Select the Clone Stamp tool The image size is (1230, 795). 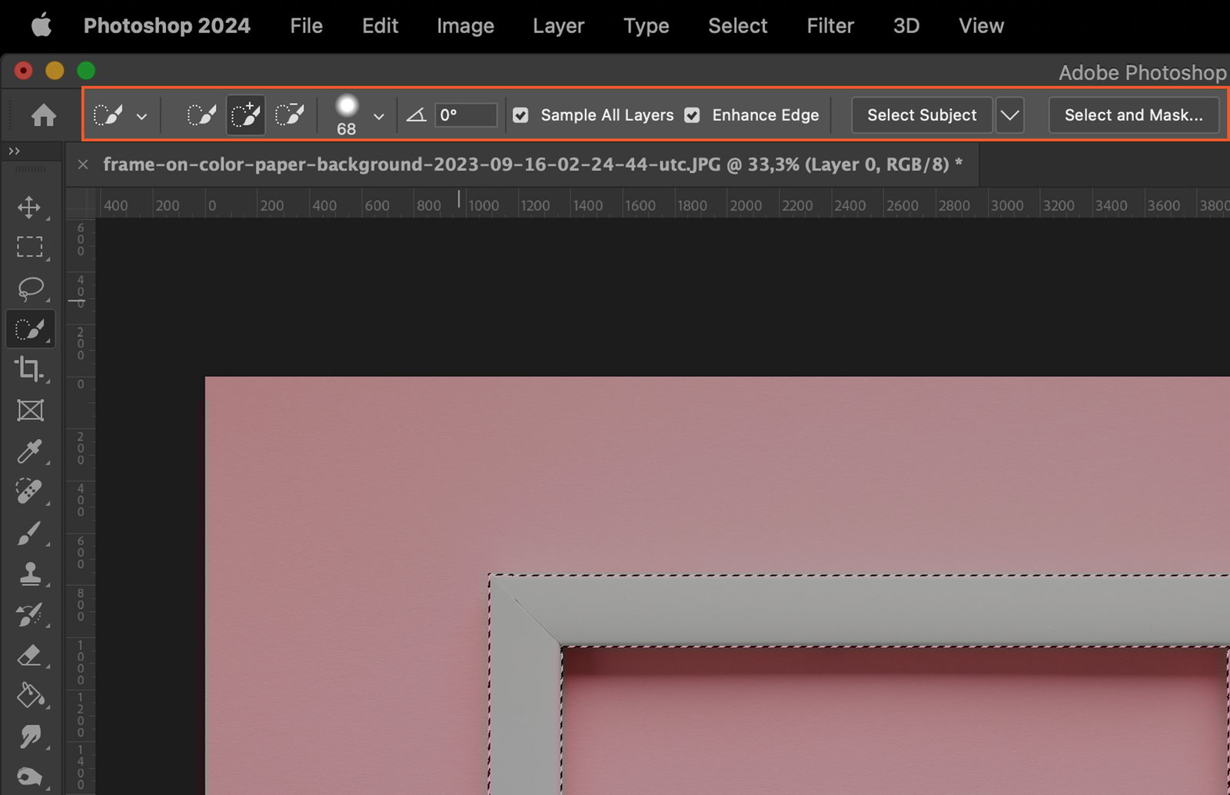(x=29, y=574)
